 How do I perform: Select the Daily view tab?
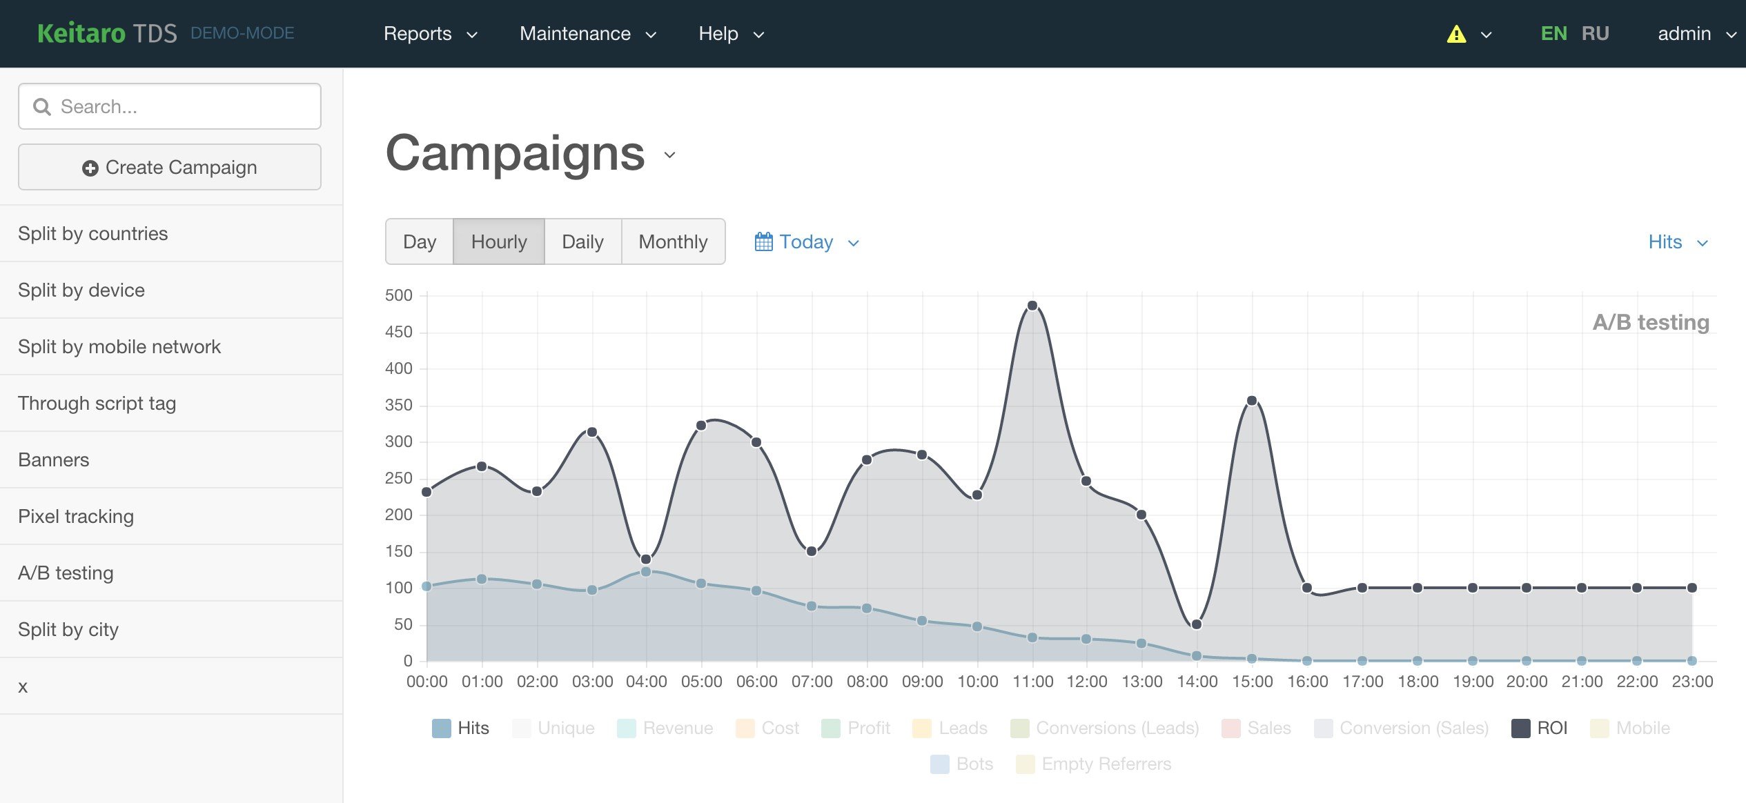pos(582,242)
